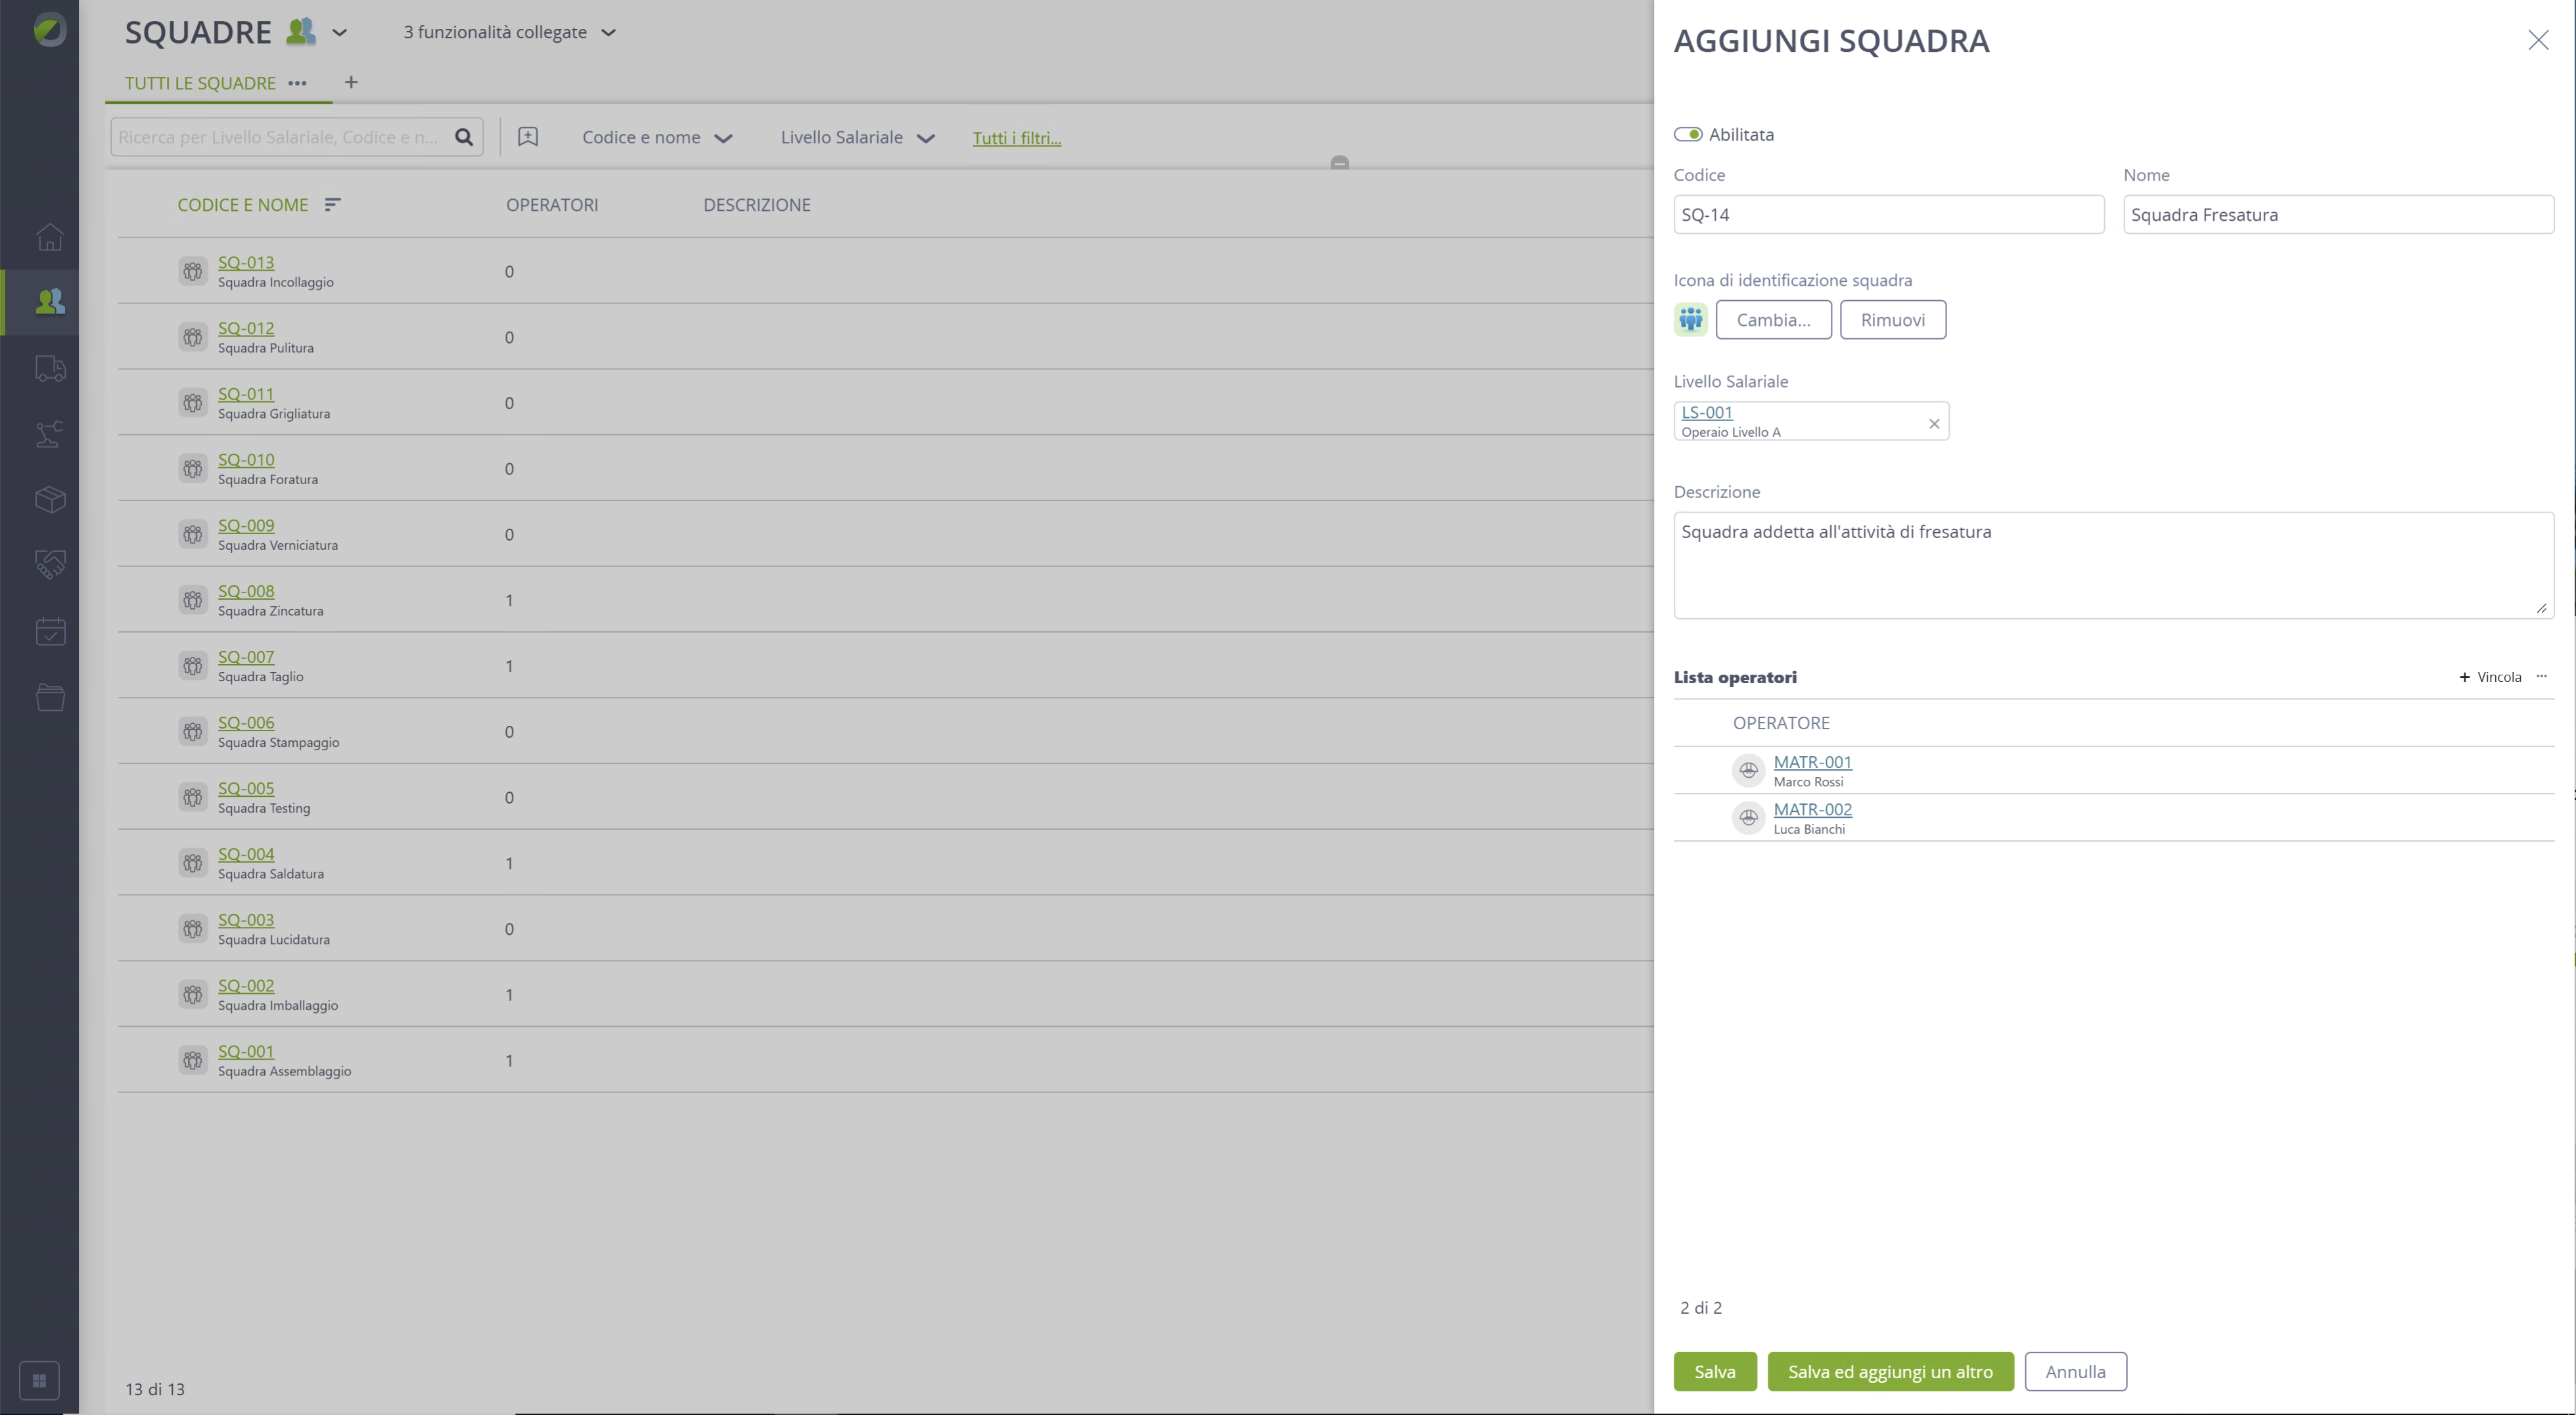Add a new view tab with plus
This screenshot has width=2576, height=1415.
coord(351,82)
